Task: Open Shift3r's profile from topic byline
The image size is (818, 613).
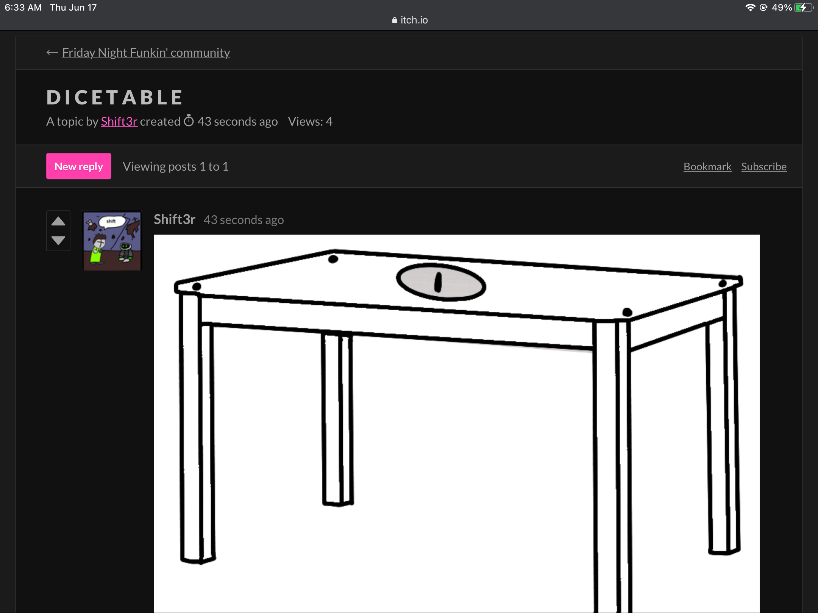Action: point(119,121)
